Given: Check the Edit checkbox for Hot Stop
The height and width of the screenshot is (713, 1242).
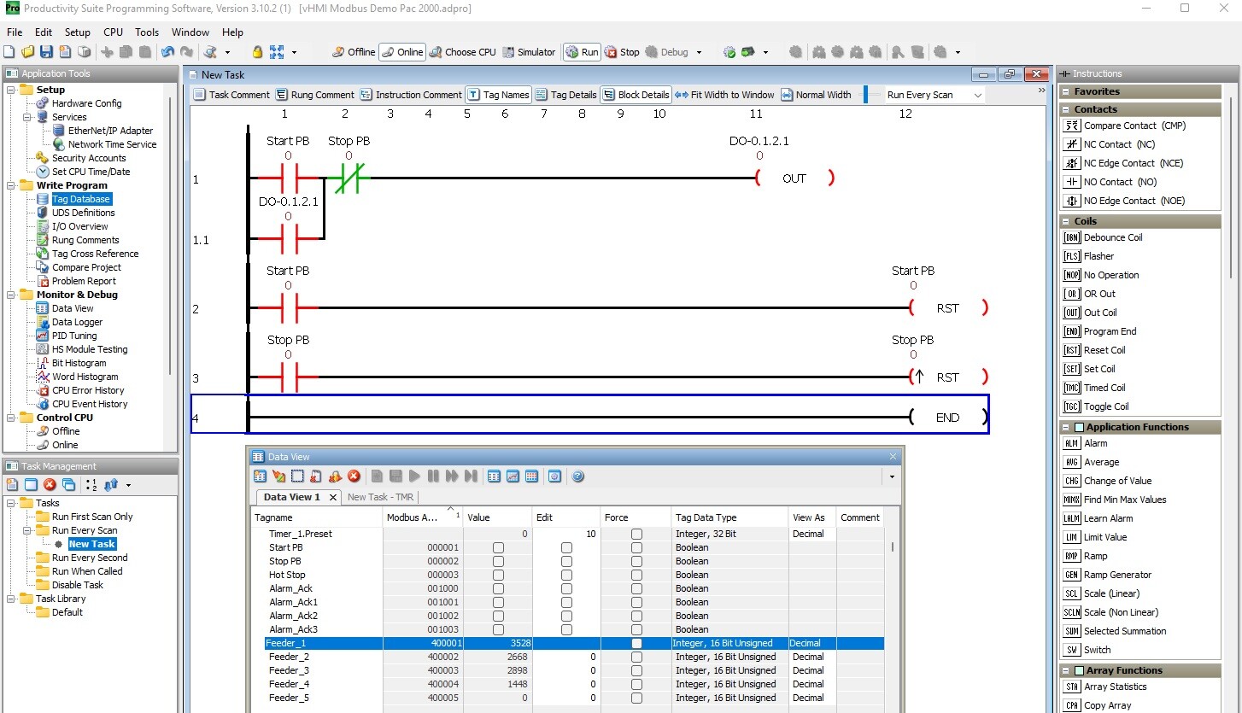Looking at the screenshot, I should pos(566,575).
